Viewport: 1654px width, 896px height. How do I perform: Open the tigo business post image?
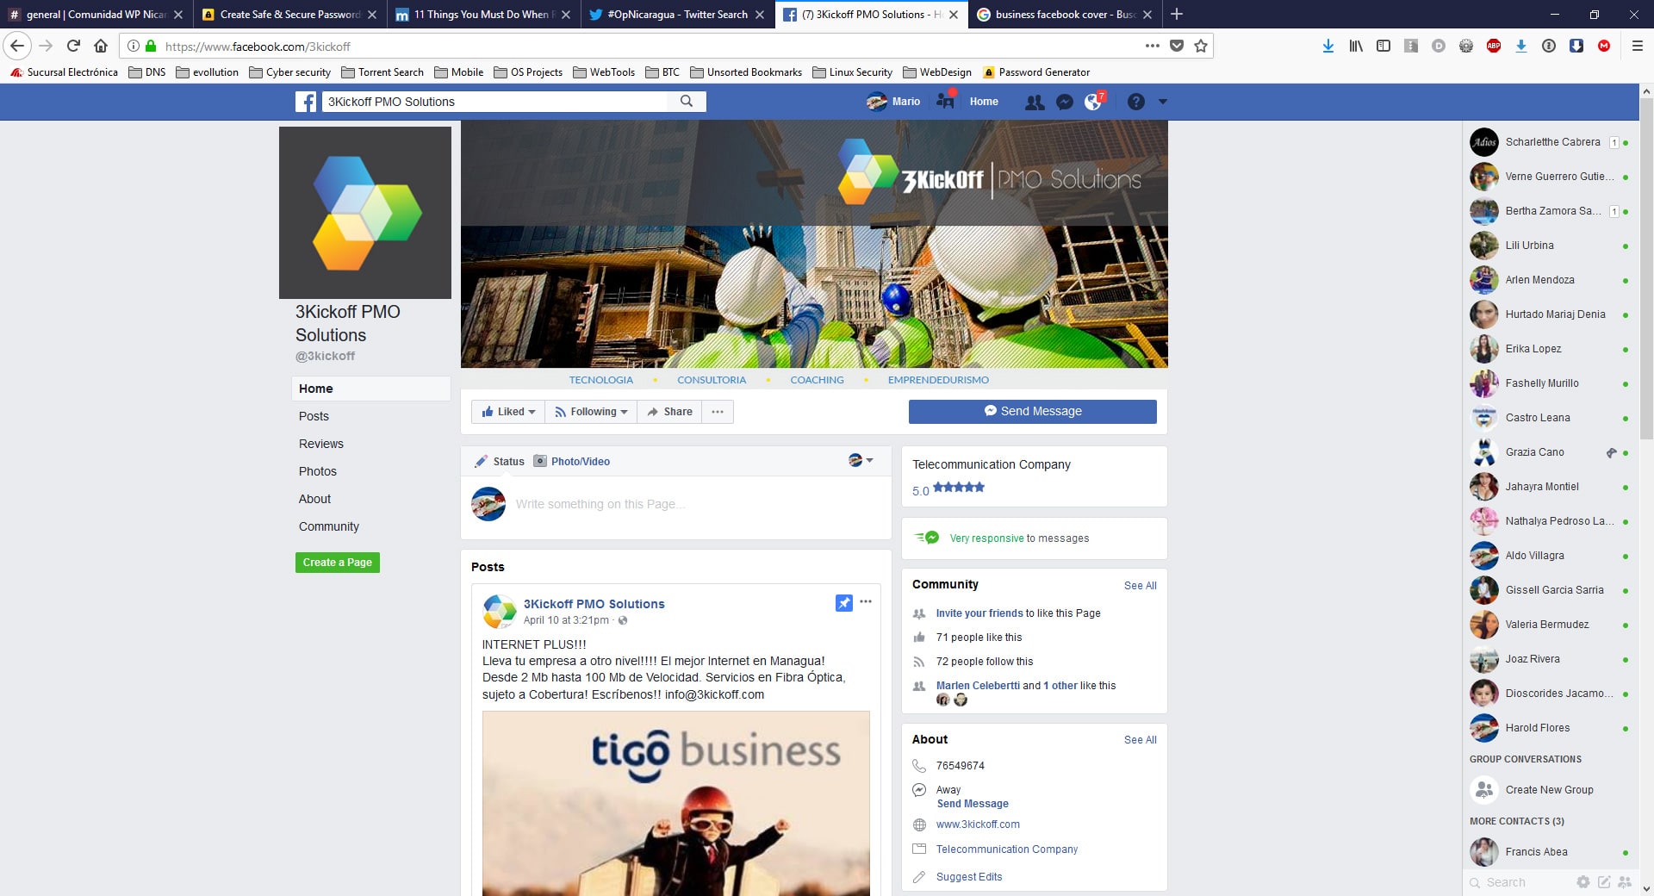point(676,803)
